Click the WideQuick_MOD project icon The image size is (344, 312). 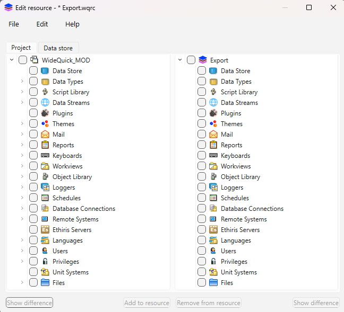tap(34, 60)
